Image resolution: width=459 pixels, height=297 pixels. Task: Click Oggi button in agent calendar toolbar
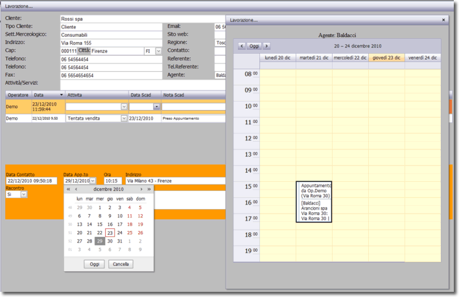point(254,46)
